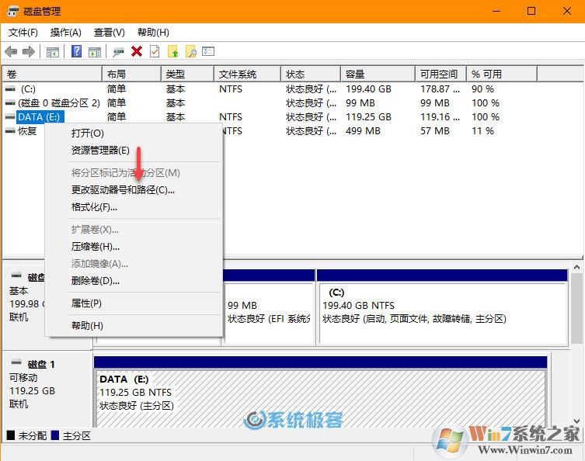Click the red X delete icon
The width and height of the screenshot is (585, 461).
137,51
